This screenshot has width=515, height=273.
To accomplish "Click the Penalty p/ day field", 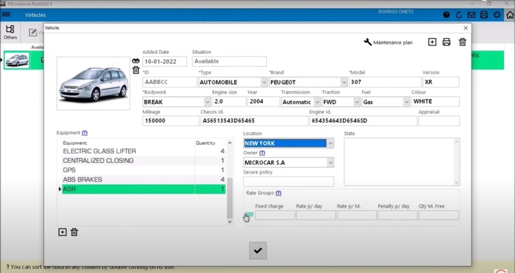I will tap(398, 215).
